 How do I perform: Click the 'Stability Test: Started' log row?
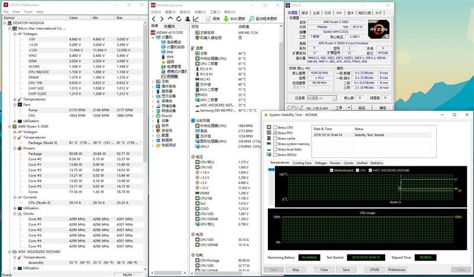[372, 135]
